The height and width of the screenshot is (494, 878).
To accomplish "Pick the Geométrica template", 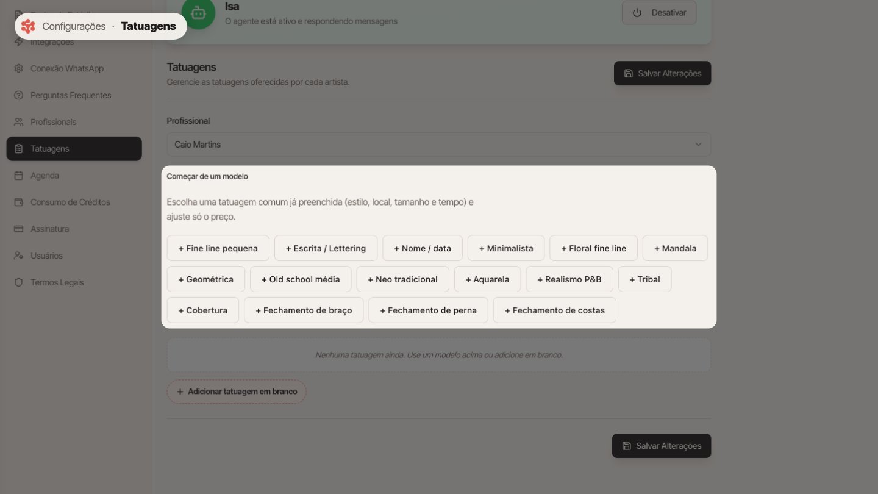I will click(206, 279).
